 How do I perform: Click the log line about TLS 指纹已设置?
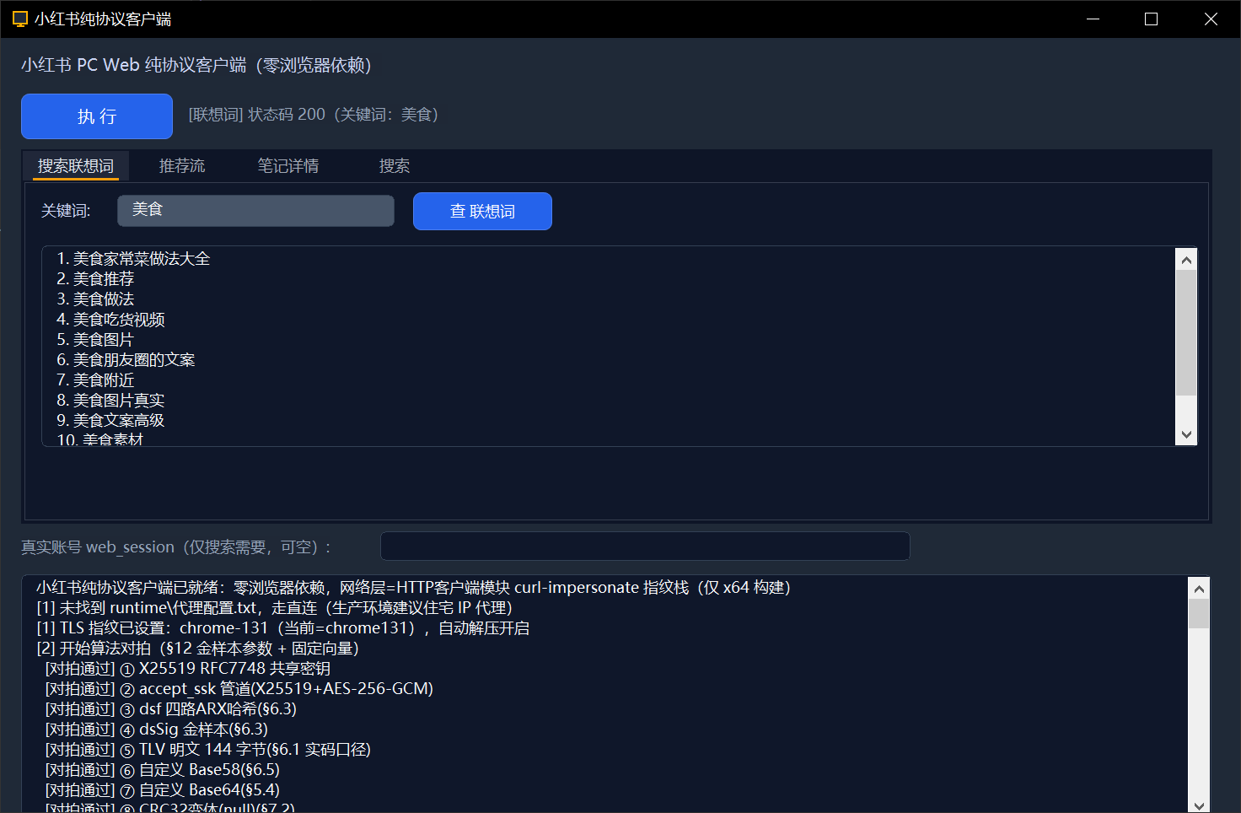click(282, 628)
